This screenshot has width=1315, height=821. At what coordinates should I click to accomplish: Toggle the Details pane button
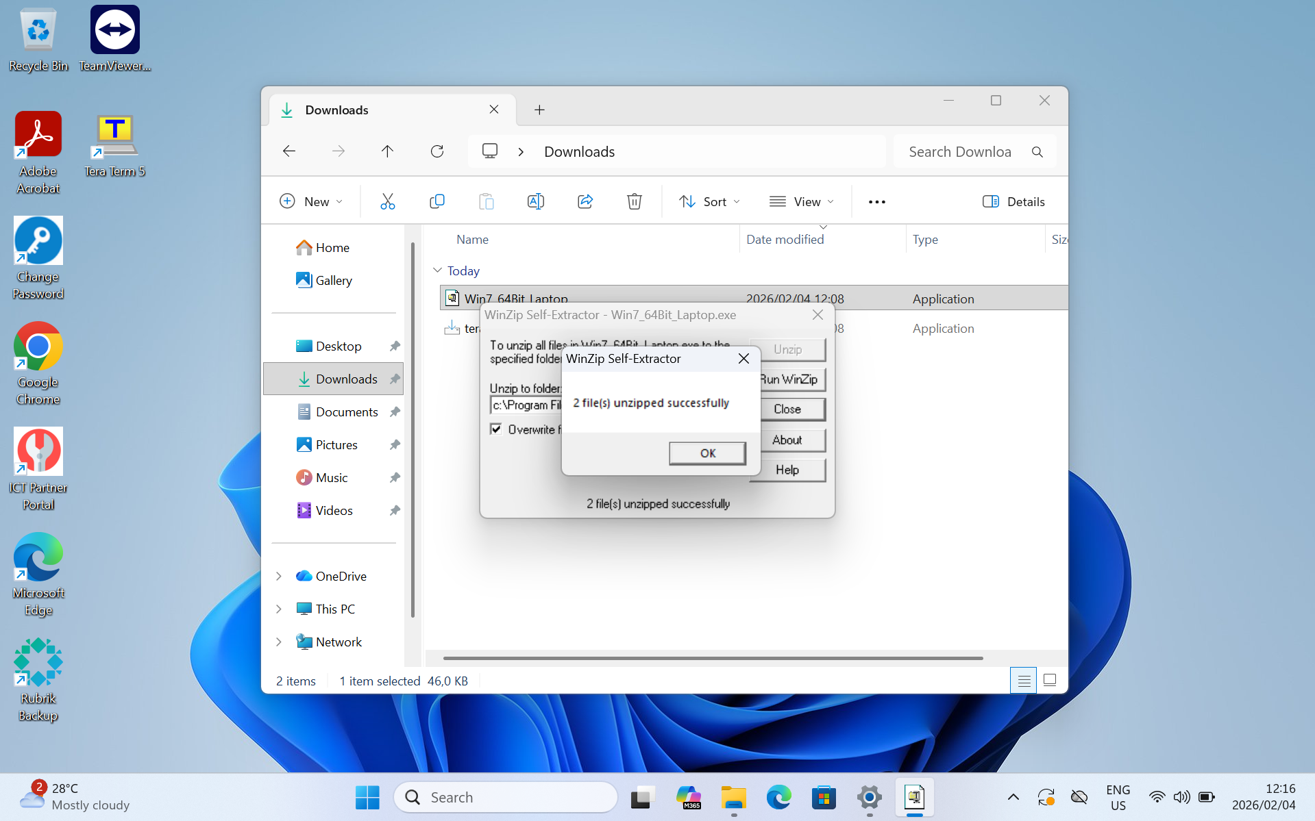coord(1013,201)
